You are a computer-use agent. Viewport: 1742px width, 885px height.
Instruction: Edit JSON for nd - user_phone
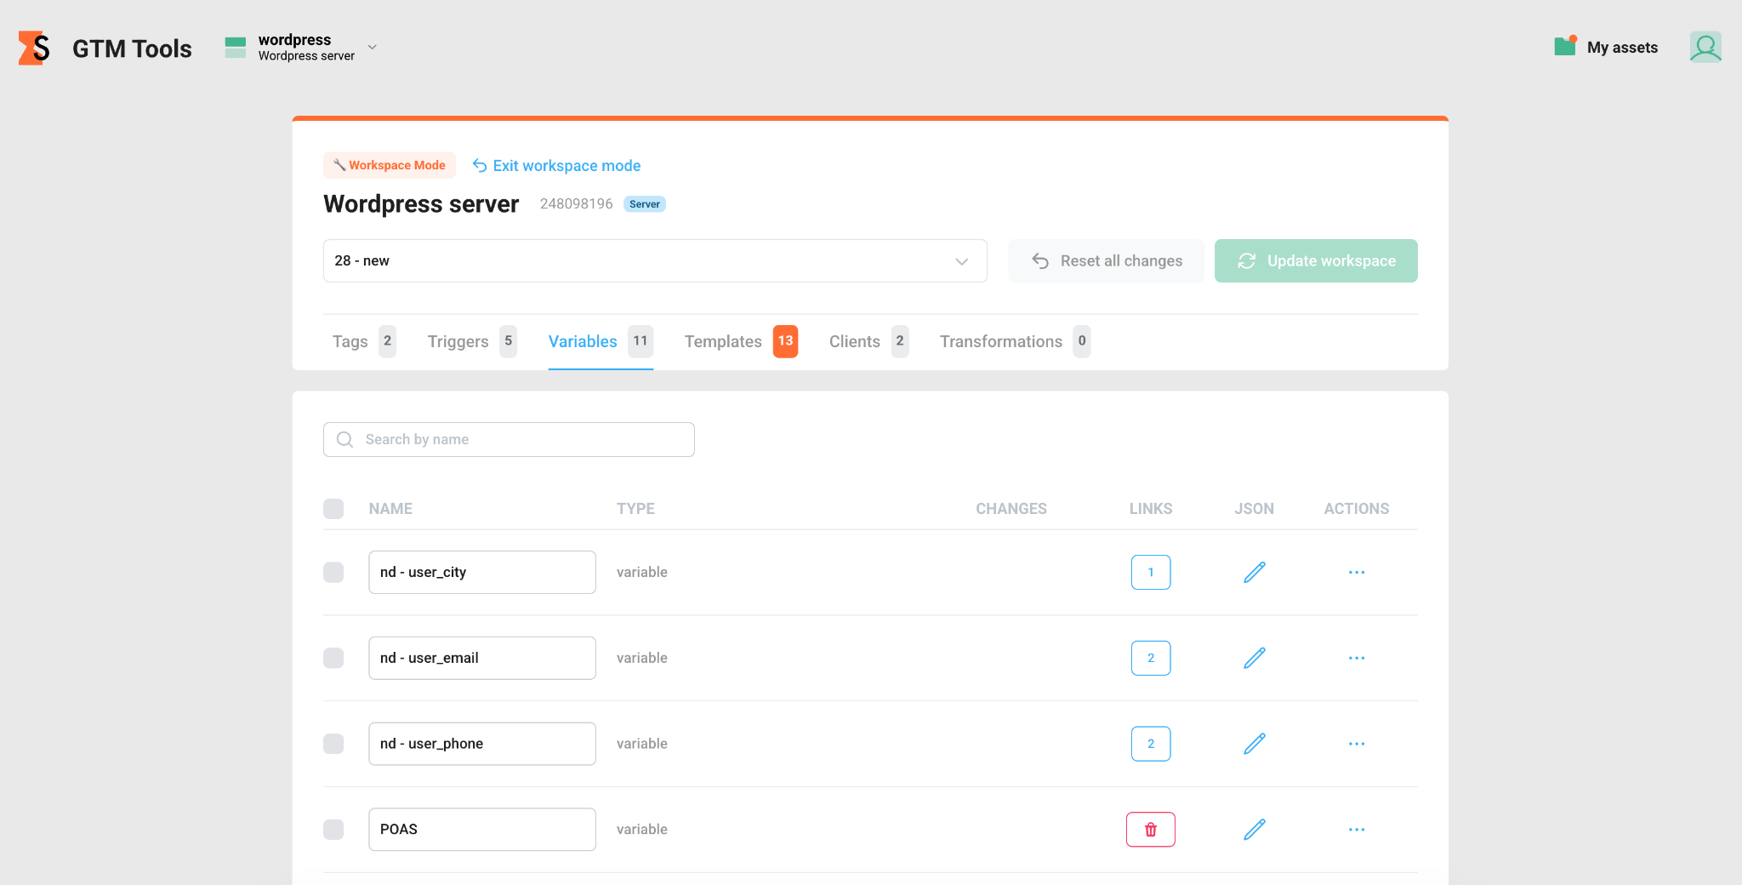(x=1255, y=744)
